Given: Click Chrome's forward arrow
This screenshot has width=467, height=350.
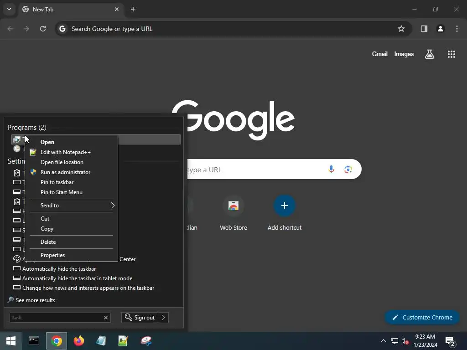Looking at the screenshot, I should pos(26,29).
